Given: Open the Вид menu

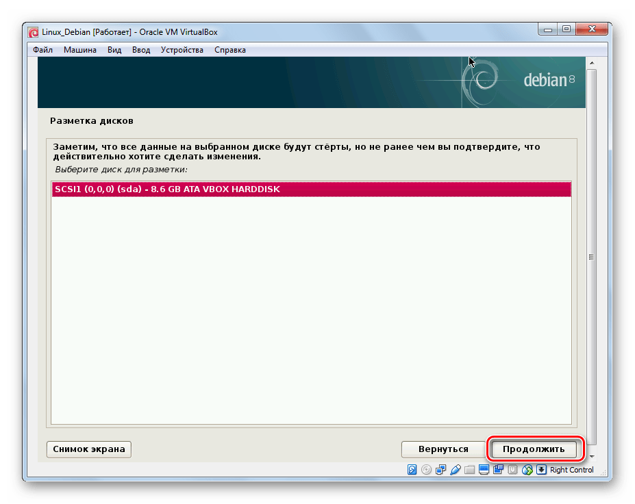Looking at the screenshot, I should pos(114,50).
